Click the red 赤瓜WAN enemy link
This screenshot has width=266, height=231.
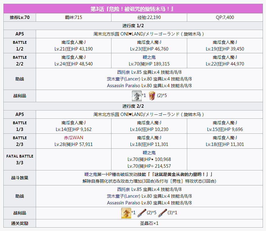74,138
